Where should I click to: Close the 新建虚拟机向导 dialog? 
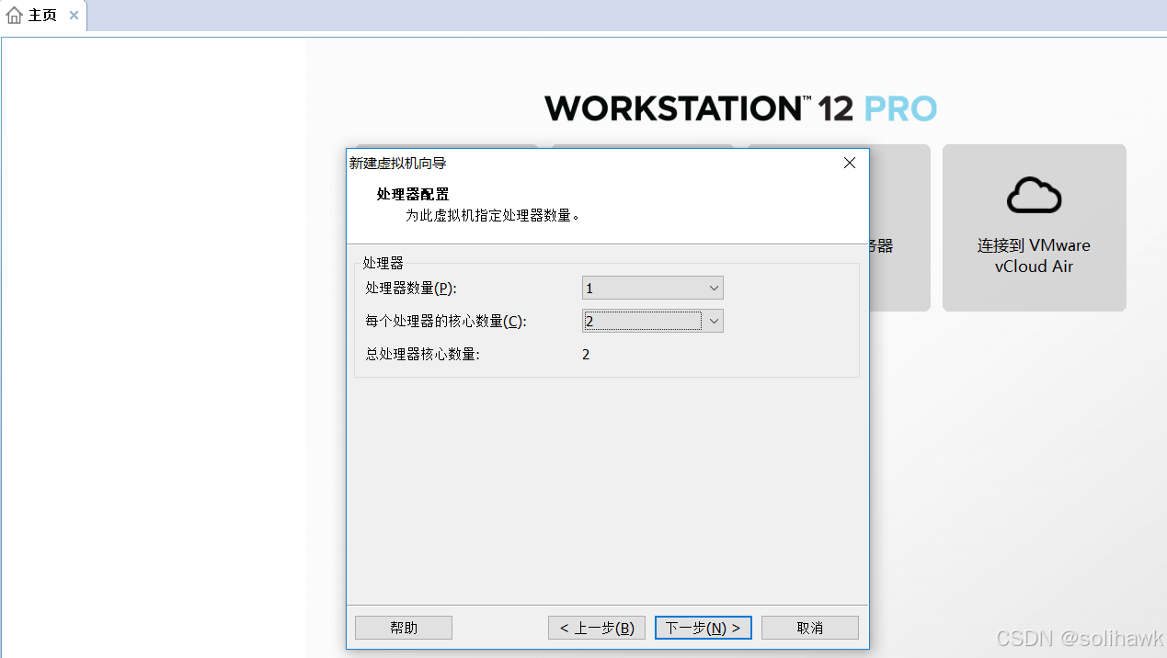pos(848,163)
